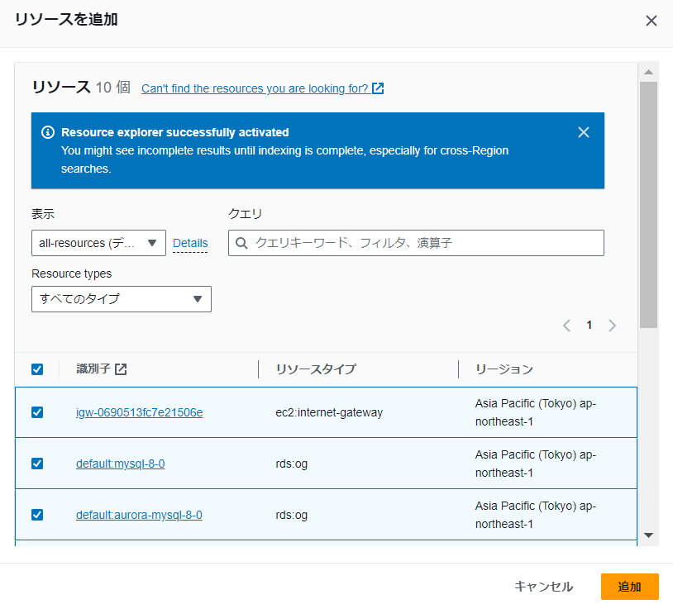Go to next page with right chevron
673x604 pixels.
(612, 326)
